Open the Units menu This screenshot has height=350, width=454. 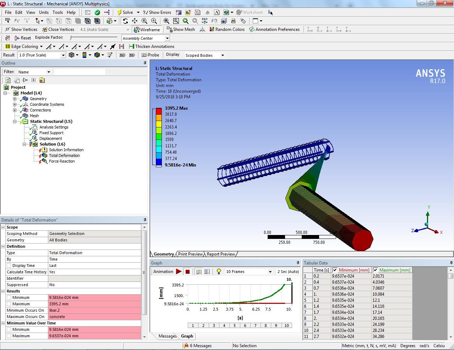click(x=44, y=12)
